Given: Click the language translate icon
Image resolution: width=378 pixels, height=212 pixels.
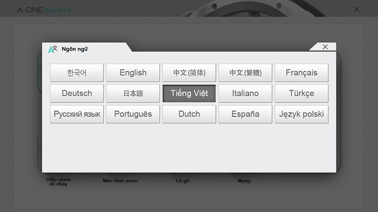Looking at the screenshot, I should 53,49.
